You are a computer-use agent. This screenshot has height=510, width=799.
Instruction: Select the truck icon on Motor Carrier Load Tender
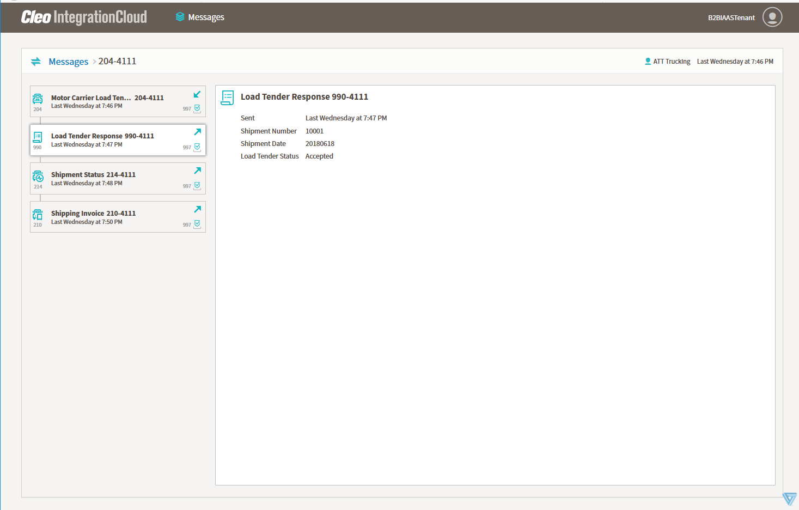[x=37, y=99]
